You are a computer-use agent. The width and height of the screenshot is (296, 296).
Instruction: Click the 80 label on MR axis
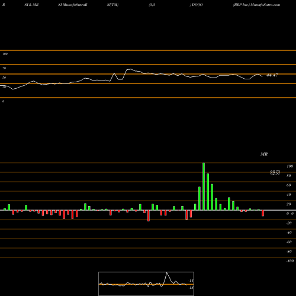[289, 176]
